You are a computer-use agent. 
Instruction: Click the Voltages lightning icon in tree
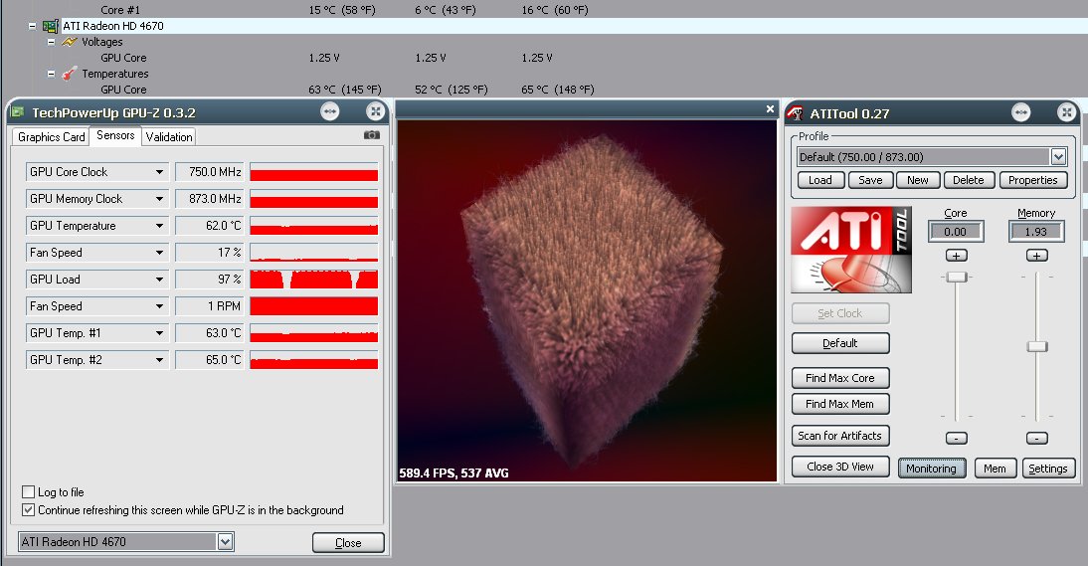(70, 42)
